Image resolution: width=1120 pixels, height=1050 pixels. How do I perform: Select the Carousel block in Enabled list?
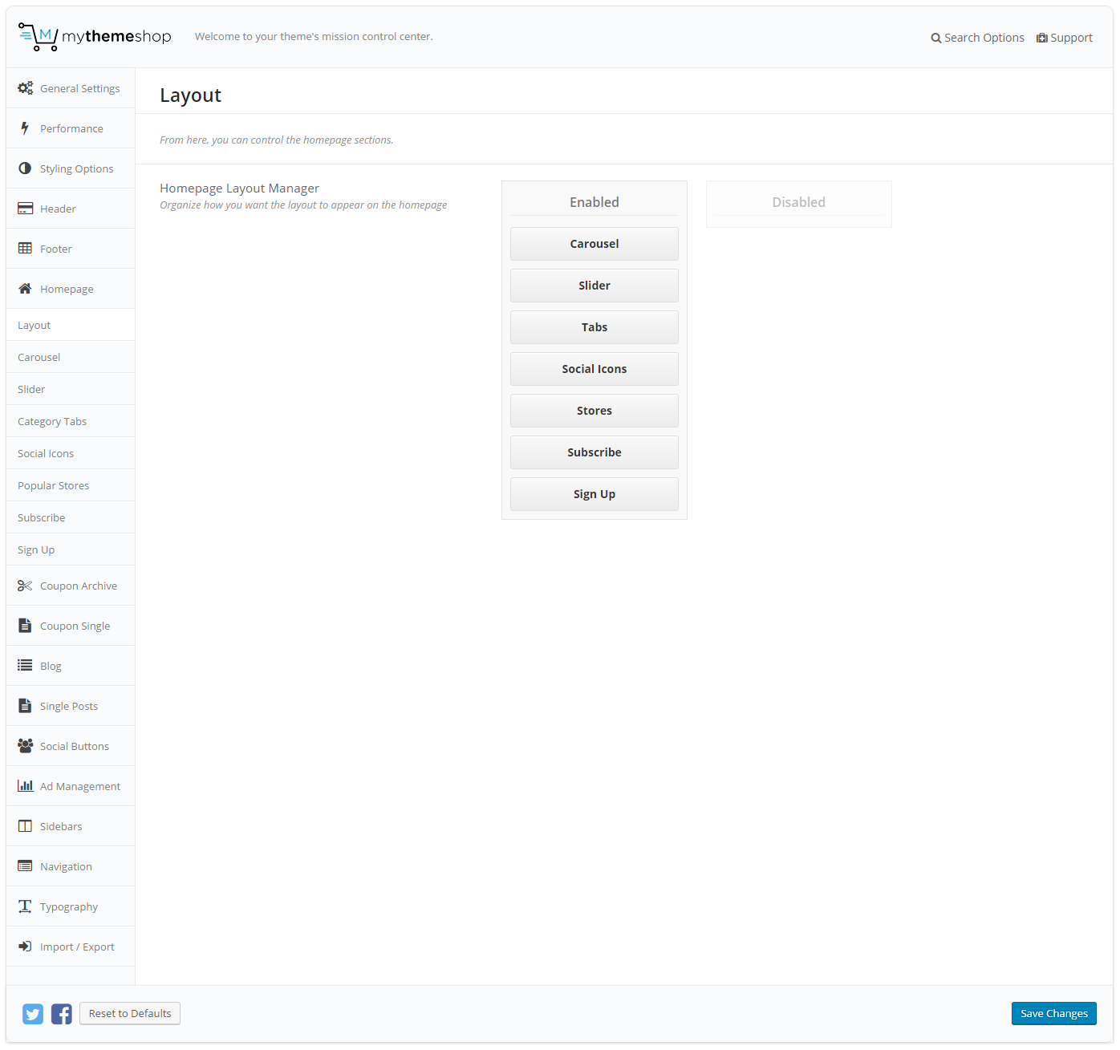[x=594, y=244]
